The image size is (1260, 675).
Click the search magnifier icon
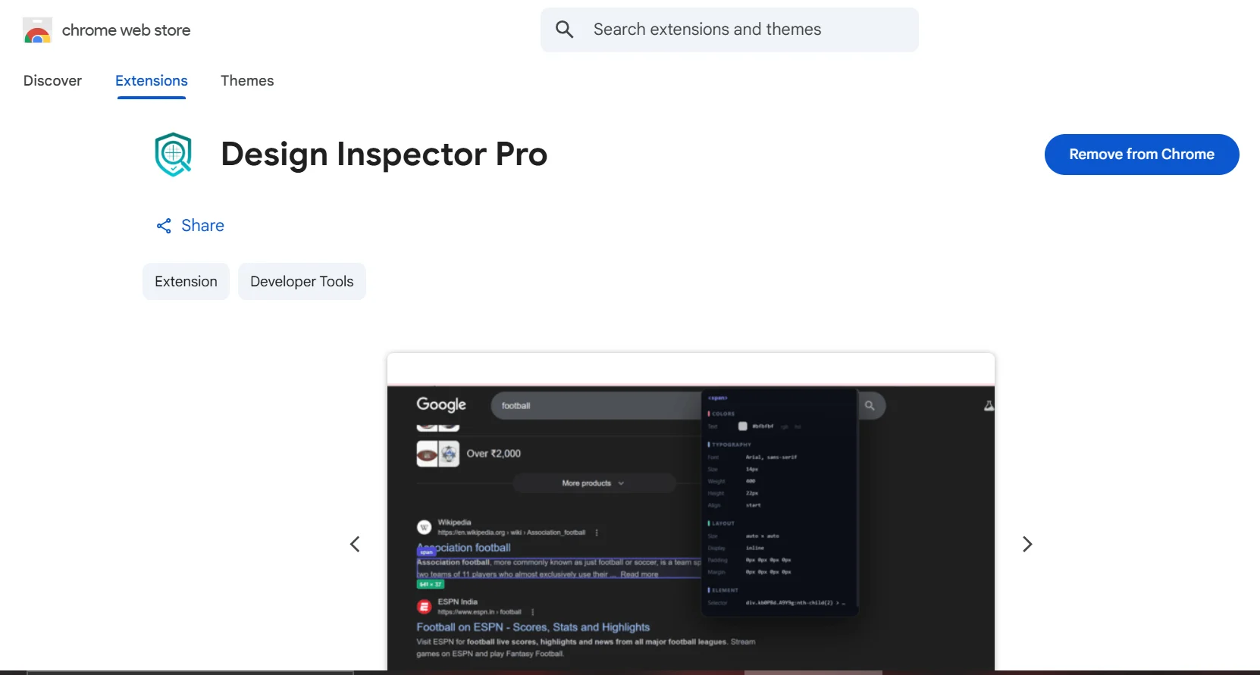click(x=565, y=30)
